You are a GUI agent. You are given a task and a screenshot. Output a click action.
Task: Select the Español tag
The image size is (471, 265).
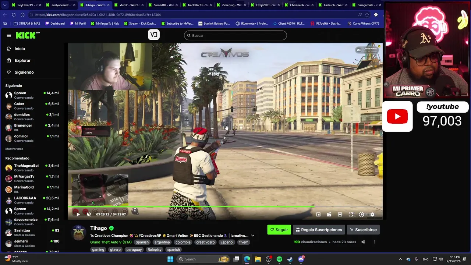coord(227,242)
